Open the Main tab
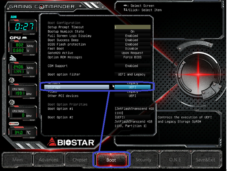 click(x=17, y=159)
